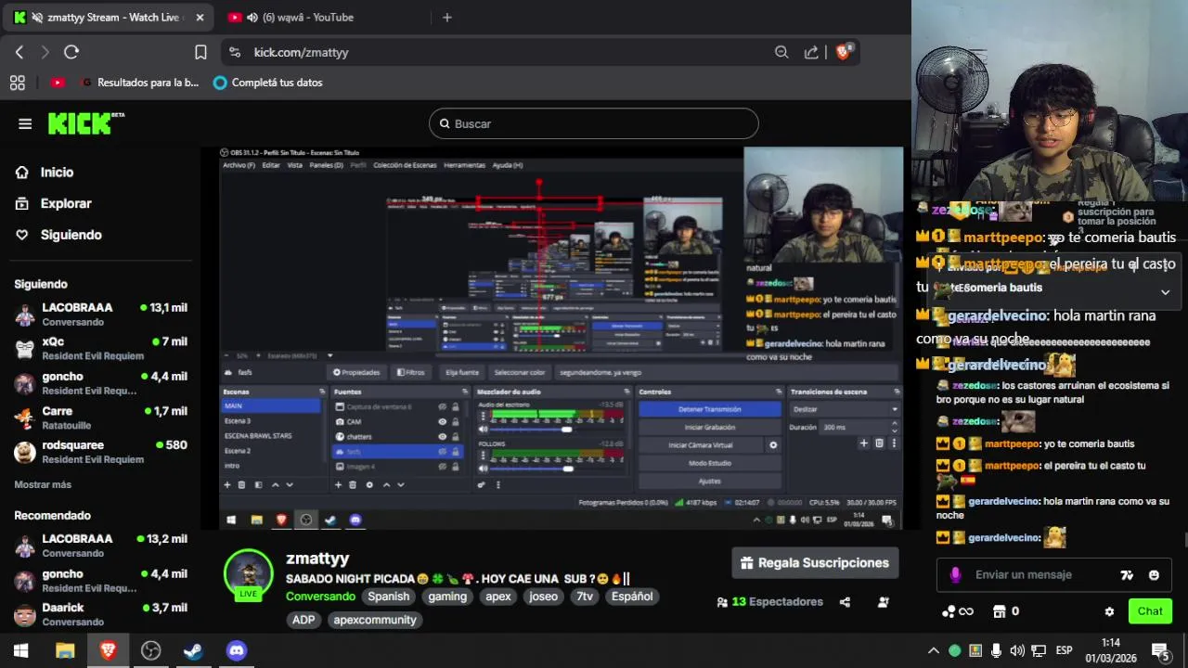Click the browser reload button
1188x668 pixels.
point(71,52)
